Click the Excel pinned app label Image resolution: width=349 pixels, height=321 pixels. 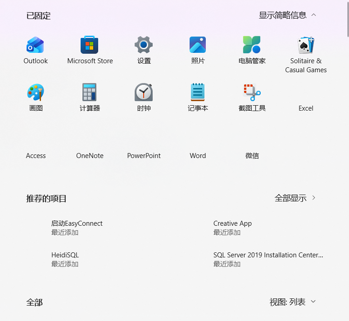tap(306, 108)
